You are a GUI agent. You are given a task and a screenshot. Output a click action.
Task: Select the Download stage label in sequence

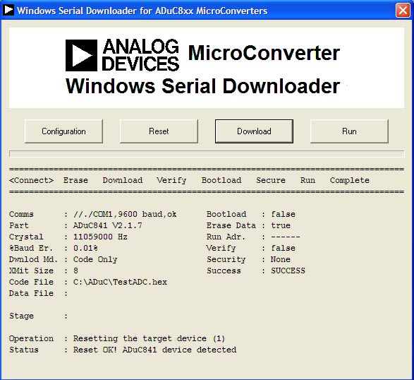coord(123,180)
